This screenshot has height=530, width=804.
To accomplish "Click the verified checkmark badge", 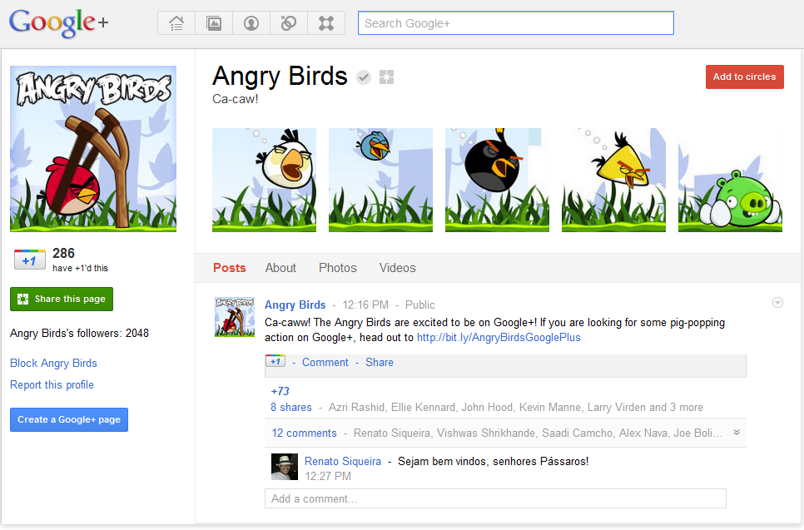I will click(x=364, y=77).
